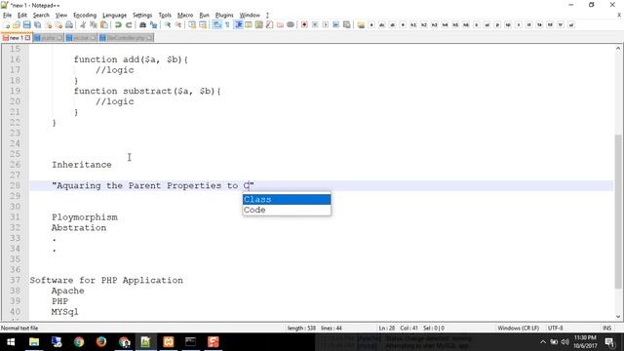Screen dimensions: 624x351
Task: Open the user-defined language dialog icon
Action: [x=249, y=25]
